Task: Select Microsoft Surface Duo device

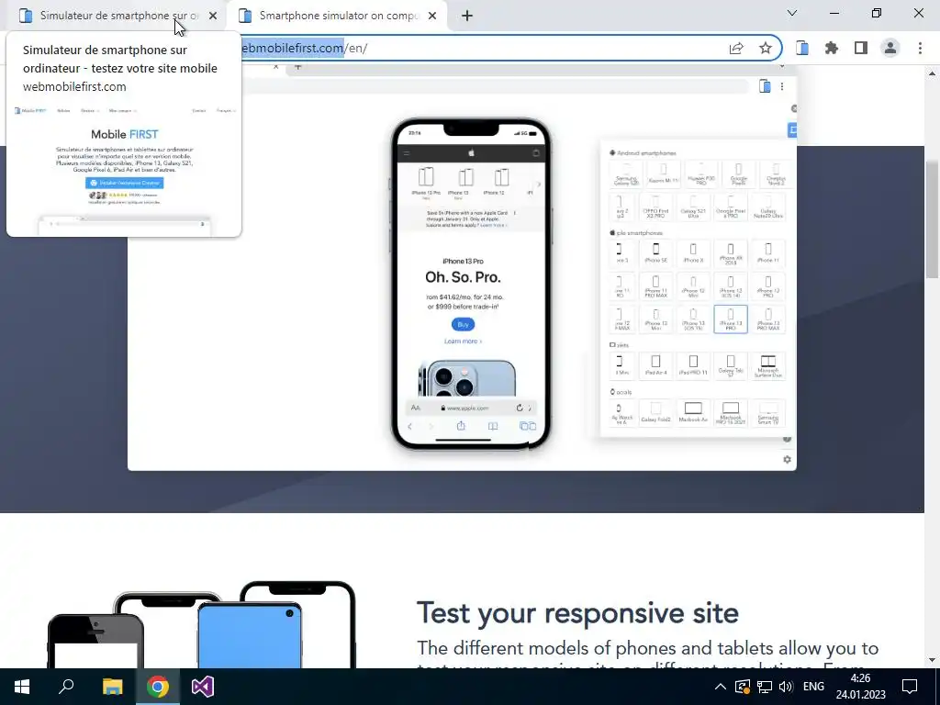Action: [x=768, y=365]
